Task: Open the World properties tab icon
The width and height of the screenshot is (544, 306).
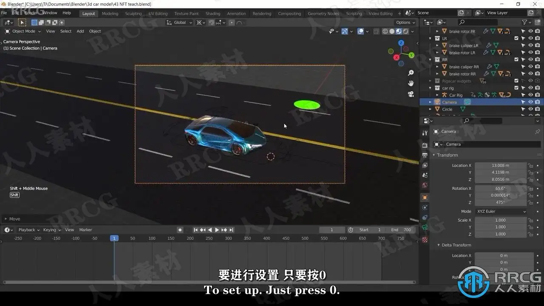Action: [425, 185]
